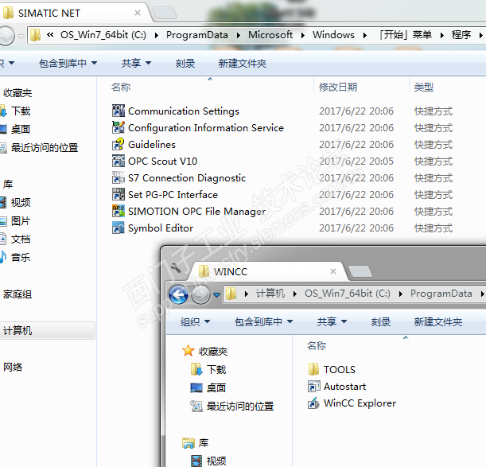Select the WINCC tab

[x=268, y=271]
